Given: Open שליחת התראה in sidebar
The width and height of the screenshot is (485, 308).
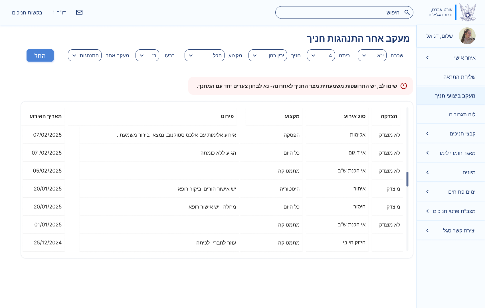Looking at the screenshot, I should 451,77.
